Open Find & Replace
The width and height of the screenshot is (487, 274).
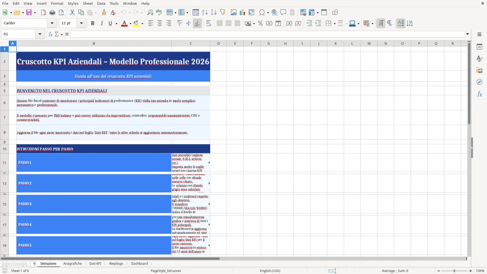[150, 13]
